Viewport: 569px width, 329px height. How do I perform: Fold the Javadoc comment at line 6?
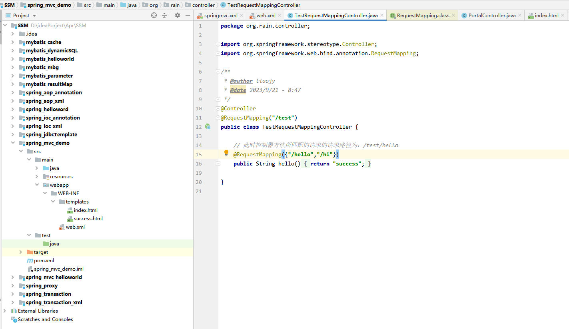pos(218,72)
